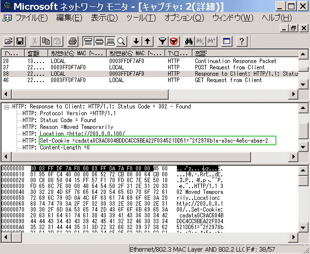Open the ツール(T) menu
Viewport: 310px width, 254px height.
141,18
